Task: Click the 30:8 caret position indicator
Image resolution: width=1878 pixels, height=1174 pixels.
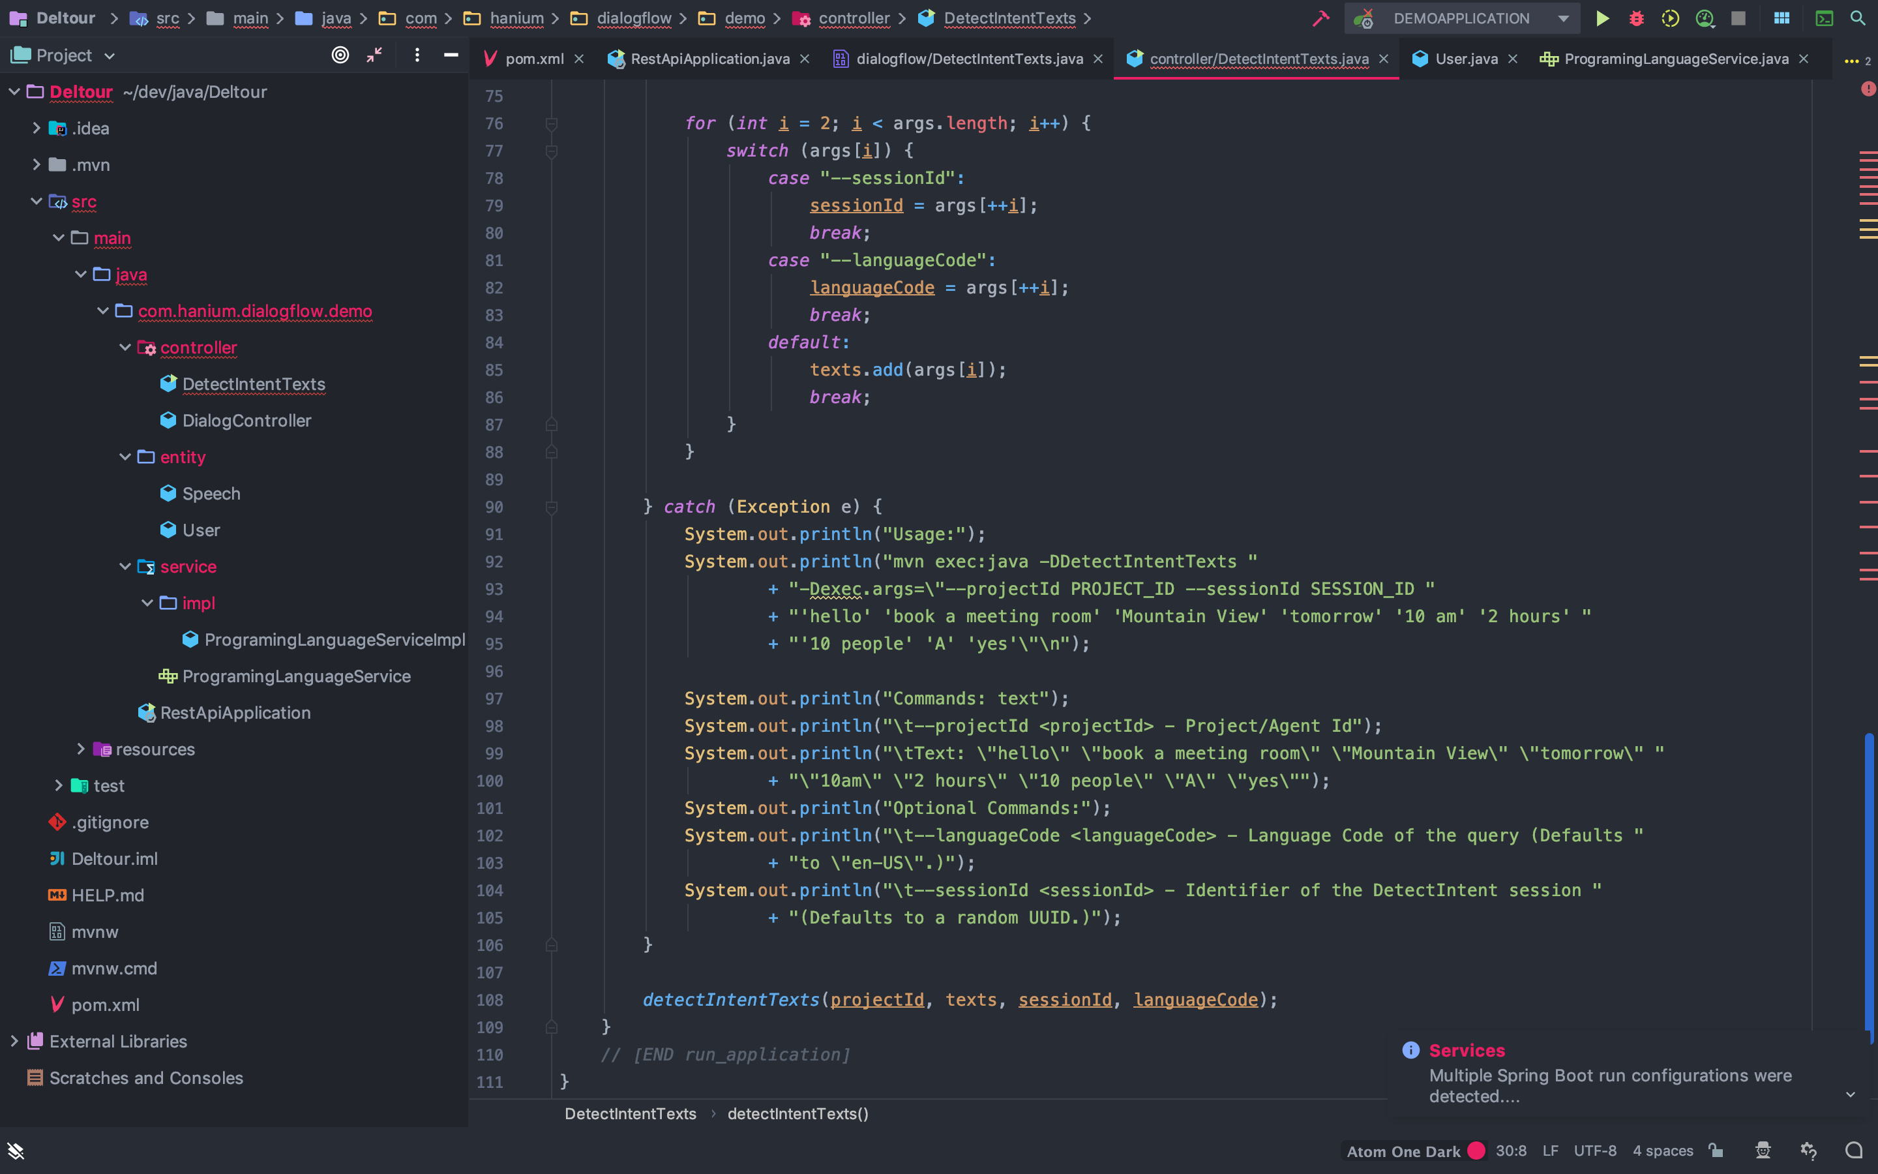Action: [x=1511, y=1151]
